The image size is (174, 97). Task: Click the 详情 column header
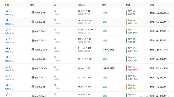point(152,5)
